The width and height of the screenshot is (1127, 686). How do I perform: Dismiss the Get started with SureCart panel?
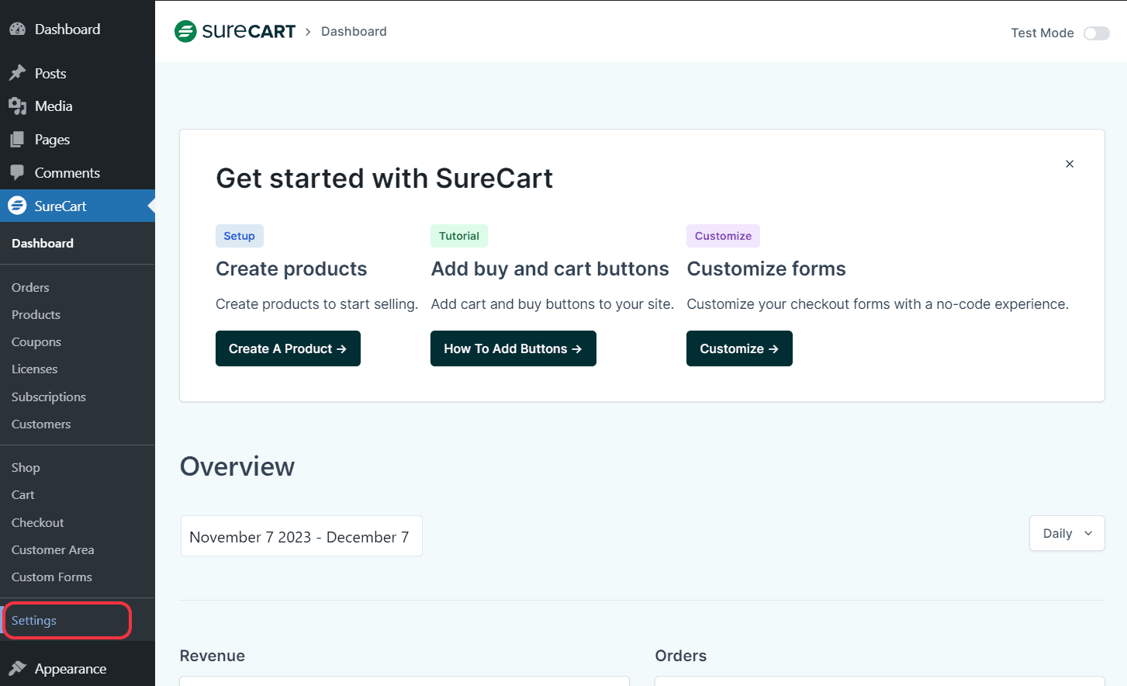(1070, 164)
